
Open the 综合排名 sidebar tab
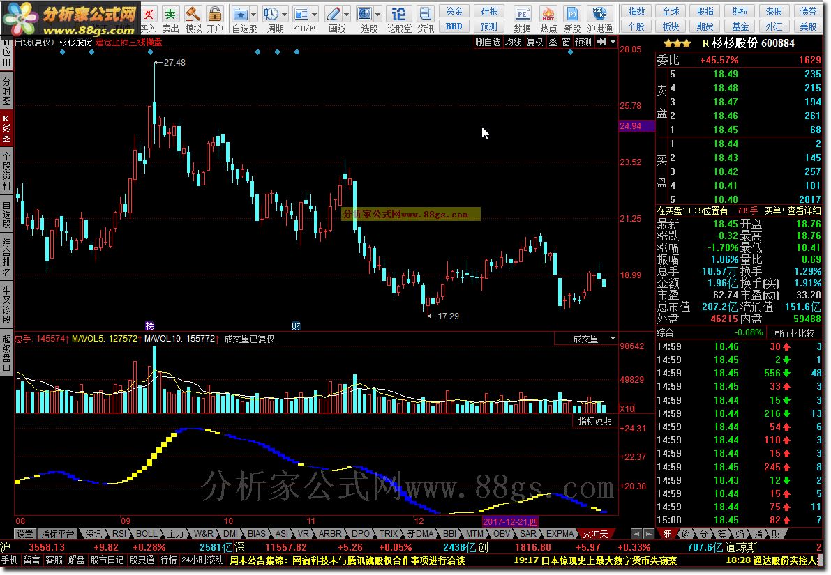[x=6, y=256]
